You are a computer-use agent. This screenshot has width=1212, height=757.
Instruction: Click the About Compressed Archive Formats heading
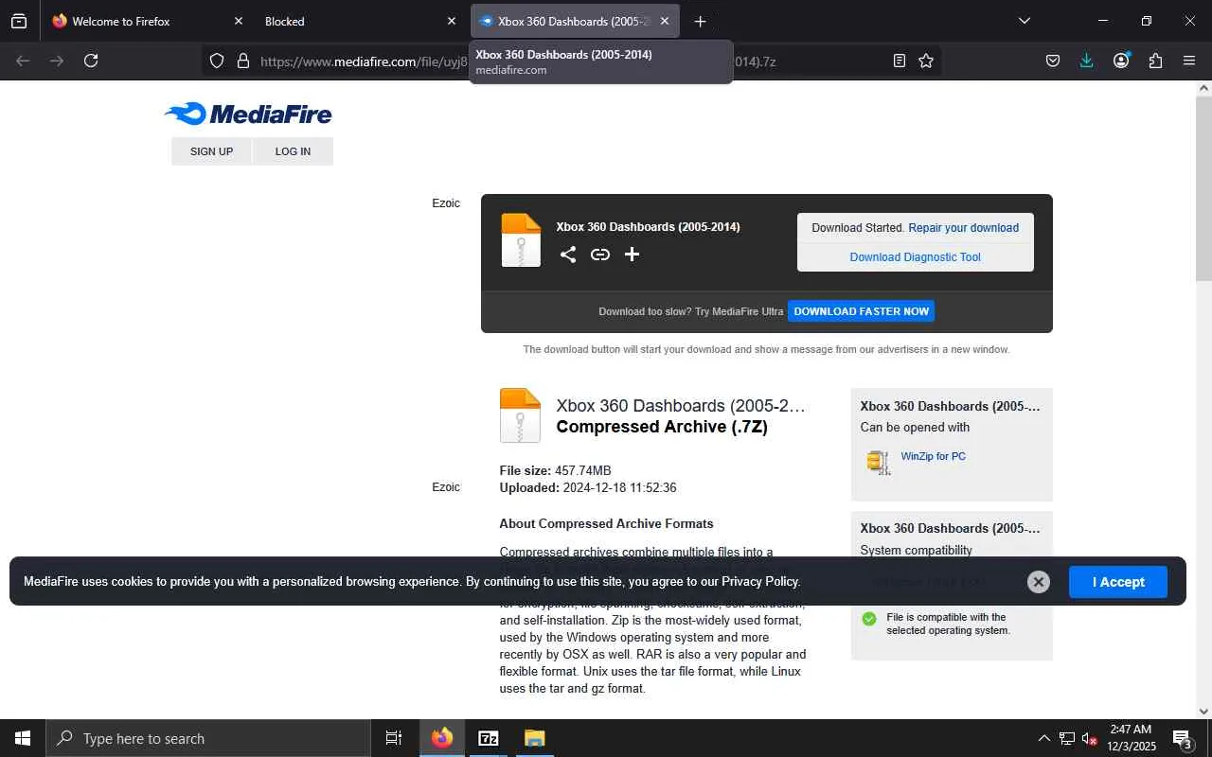tap(607, 523)
